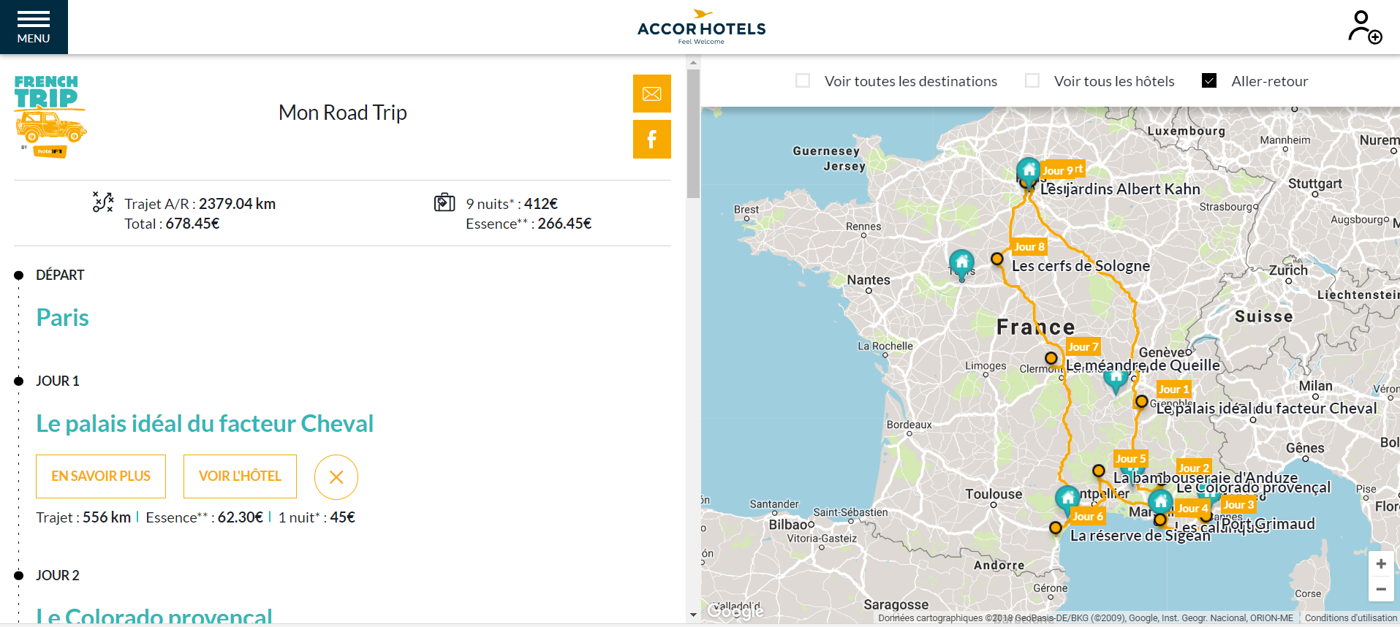Click the AccorHotels logo

pos(701,27)
